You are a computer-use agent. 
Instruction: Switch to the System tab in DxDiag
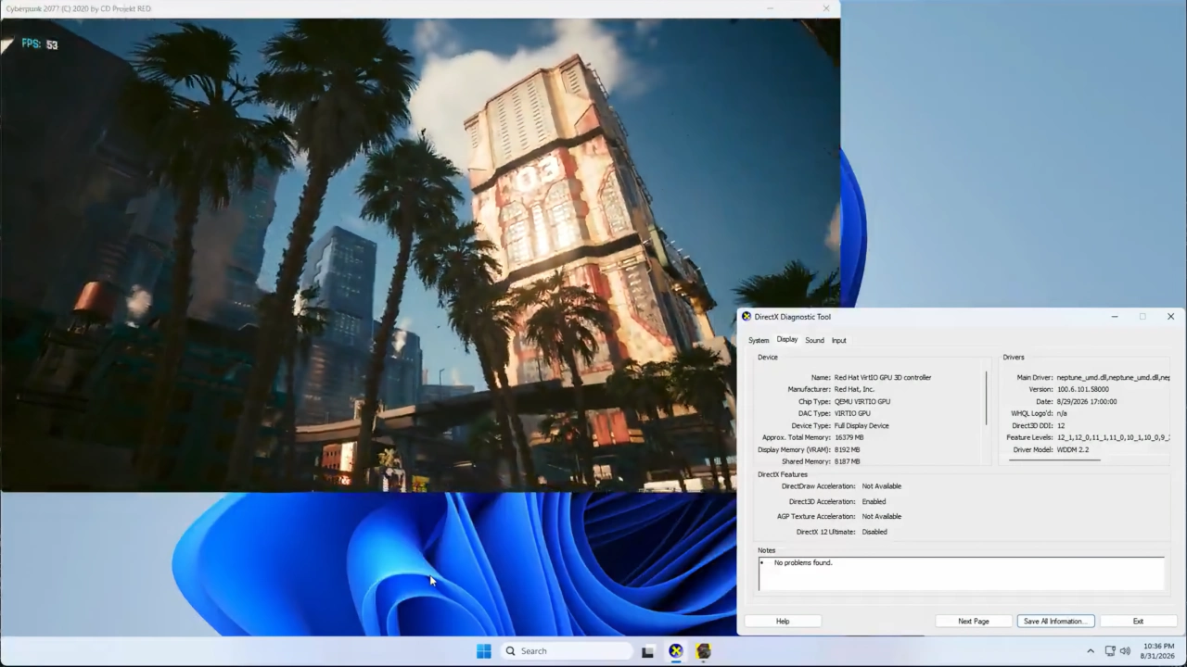759,340
